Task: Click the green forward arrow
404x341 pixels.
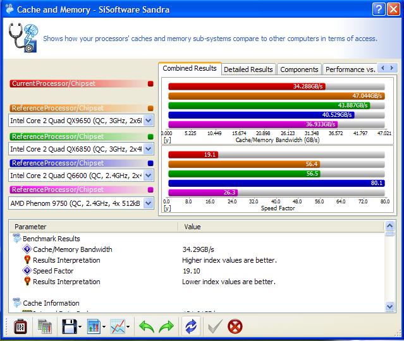Action: click(x=166, y=326)
